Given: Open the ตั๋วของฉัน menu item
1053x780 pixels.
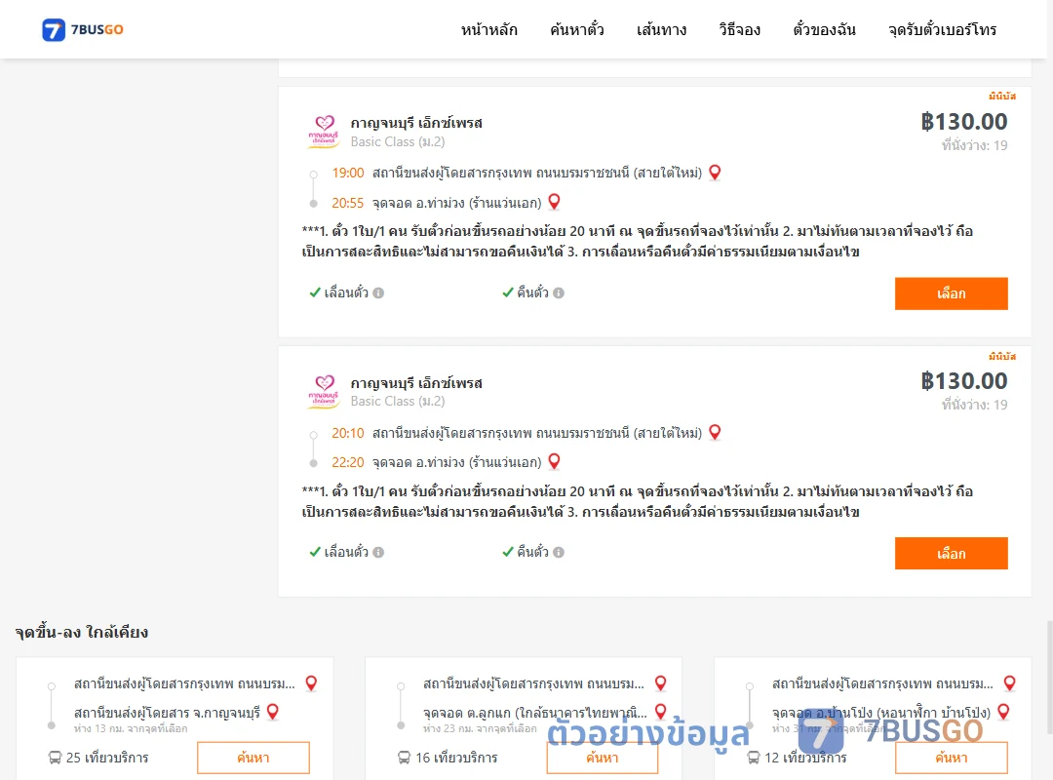Looking at the screenshot, I should 824,29.
